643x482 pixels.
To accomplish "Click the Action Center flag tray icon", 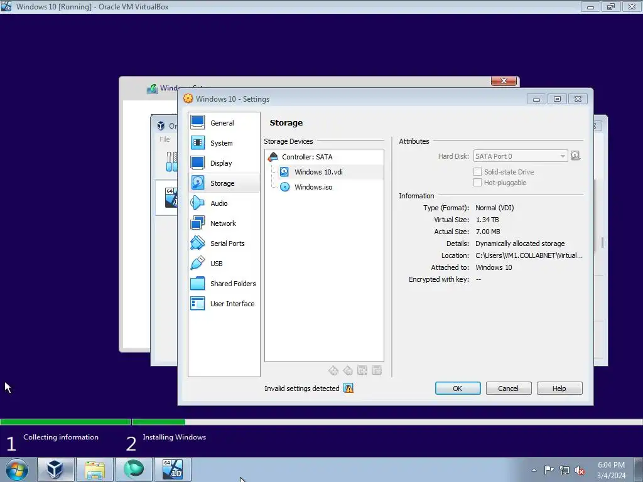I will coord(549,470).
